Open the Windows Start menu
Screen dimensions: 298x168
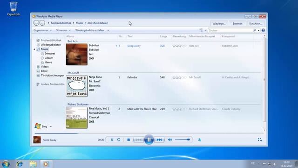point(6,164)
